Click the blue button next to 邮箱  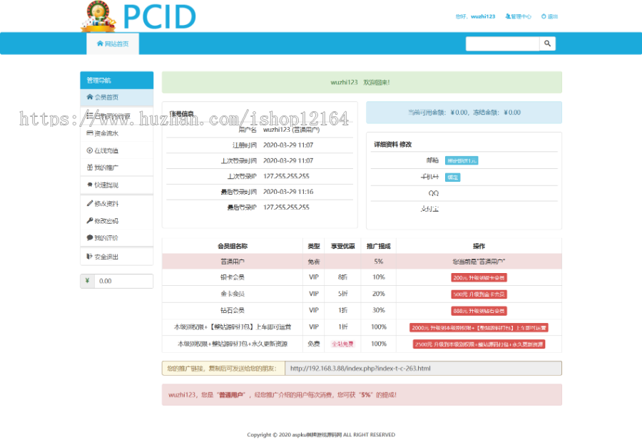pos(462,161)
